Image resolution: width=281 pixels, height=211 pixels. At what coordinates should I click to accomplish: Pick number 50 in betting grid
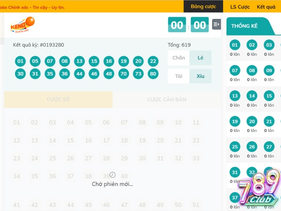pos(178,205)
